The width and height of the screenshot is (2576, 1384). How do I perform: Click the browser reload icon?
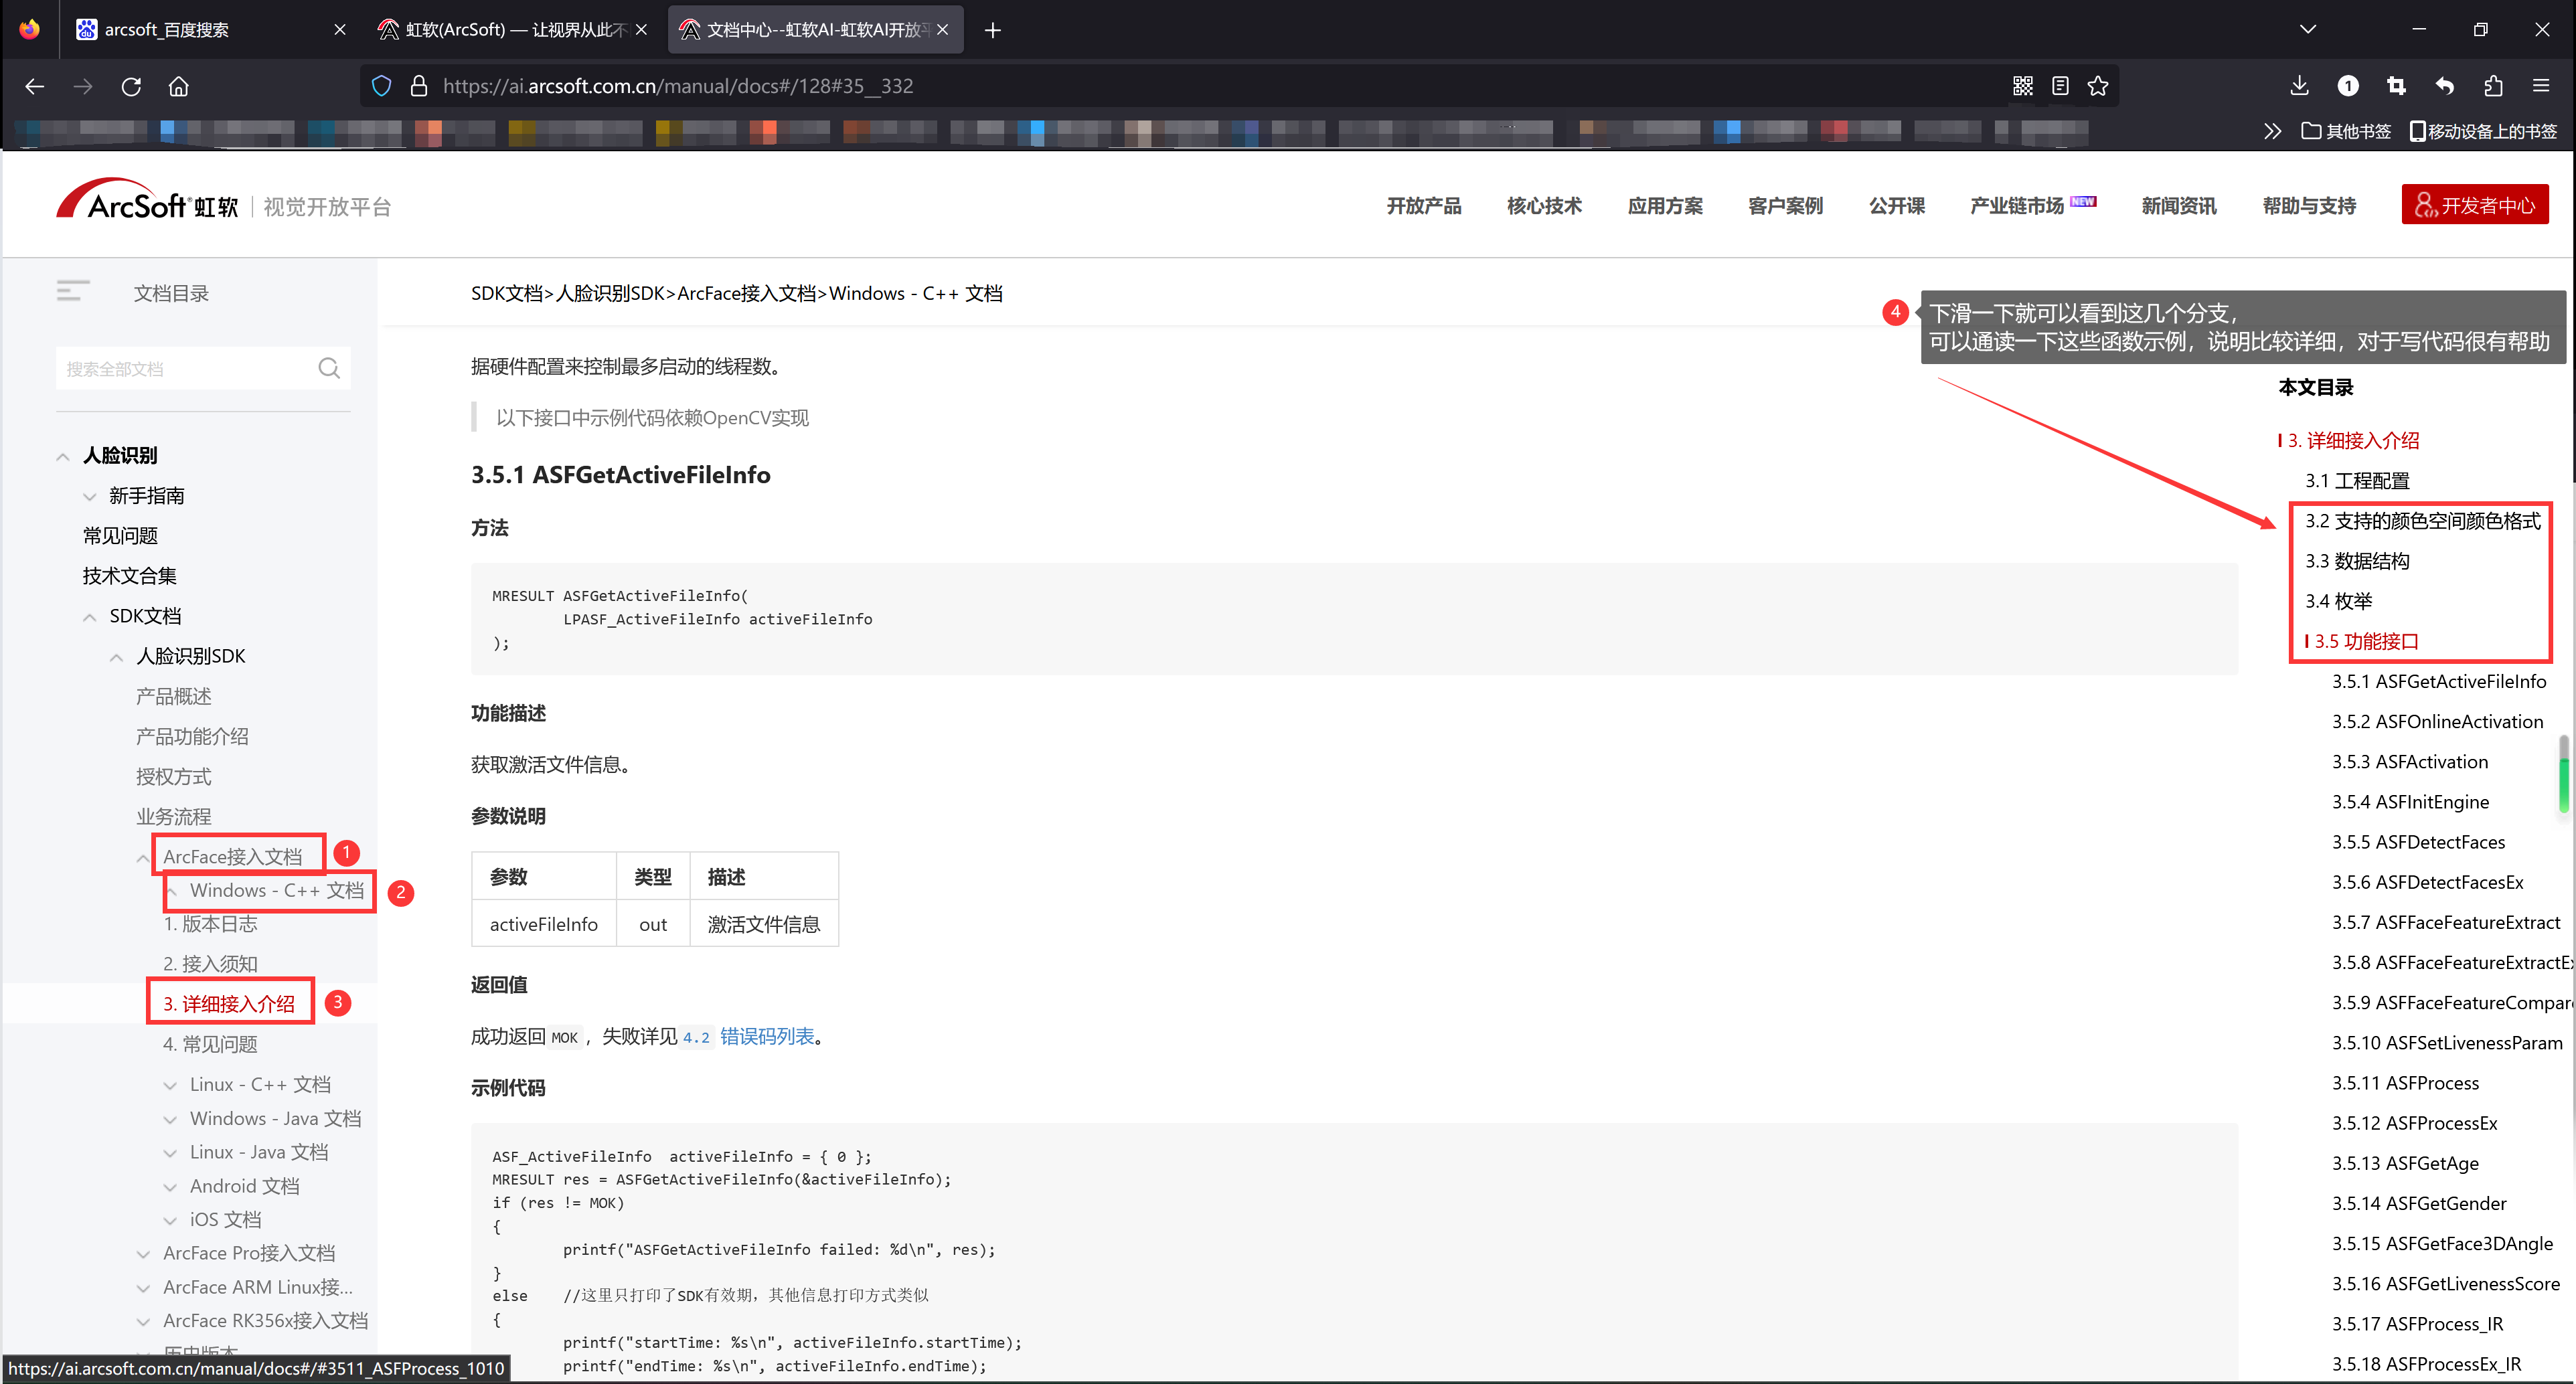131,86
